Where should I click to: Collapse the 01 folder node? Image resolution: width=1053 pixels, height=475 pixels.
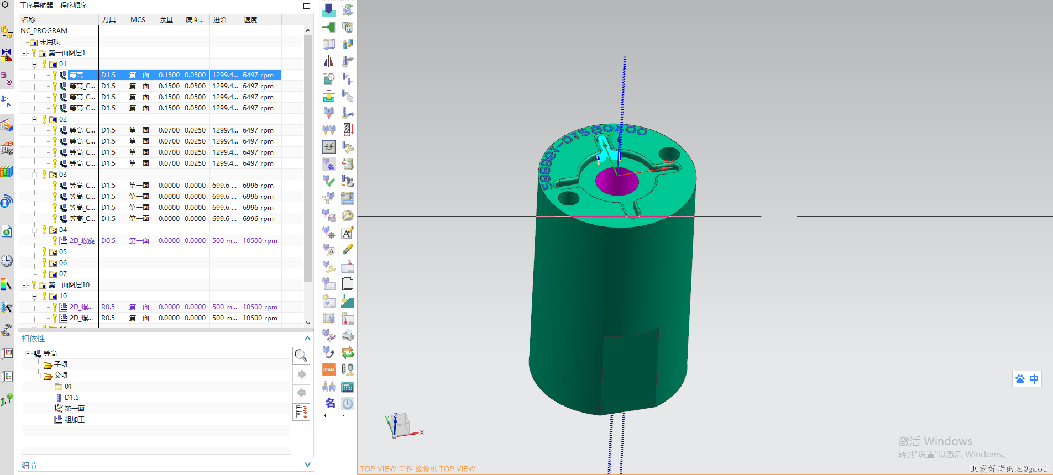click(35, 64)
